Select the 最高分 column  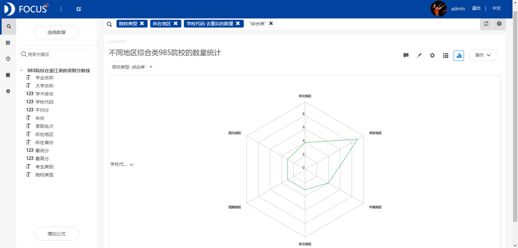tap(42, 159)
